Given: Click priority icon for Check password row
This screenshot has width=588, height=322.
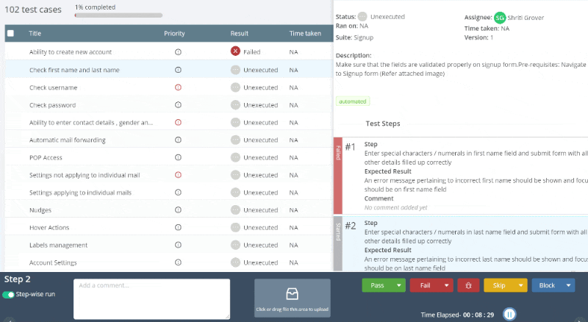Looking at the screenshot, I should point(178,104).
